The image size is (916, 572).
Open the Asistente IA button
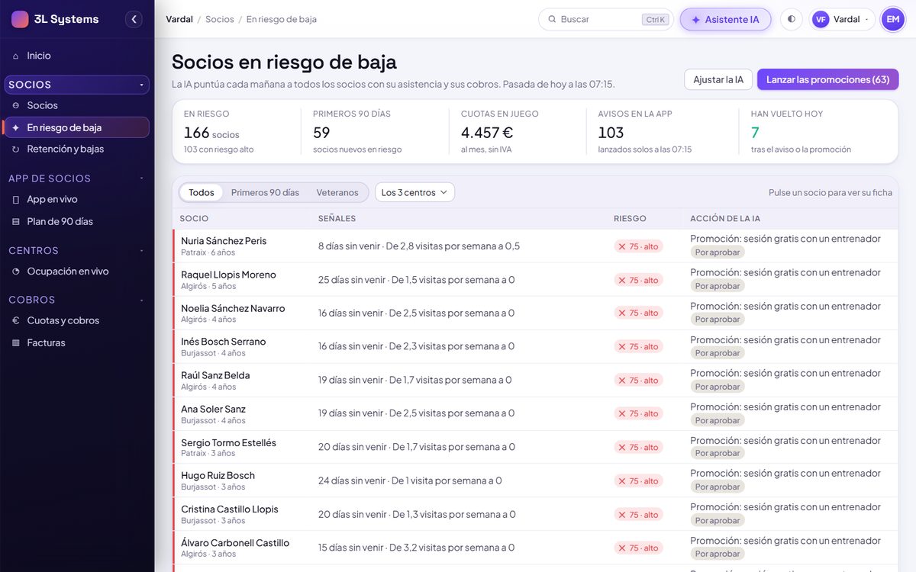pos(725,19)
